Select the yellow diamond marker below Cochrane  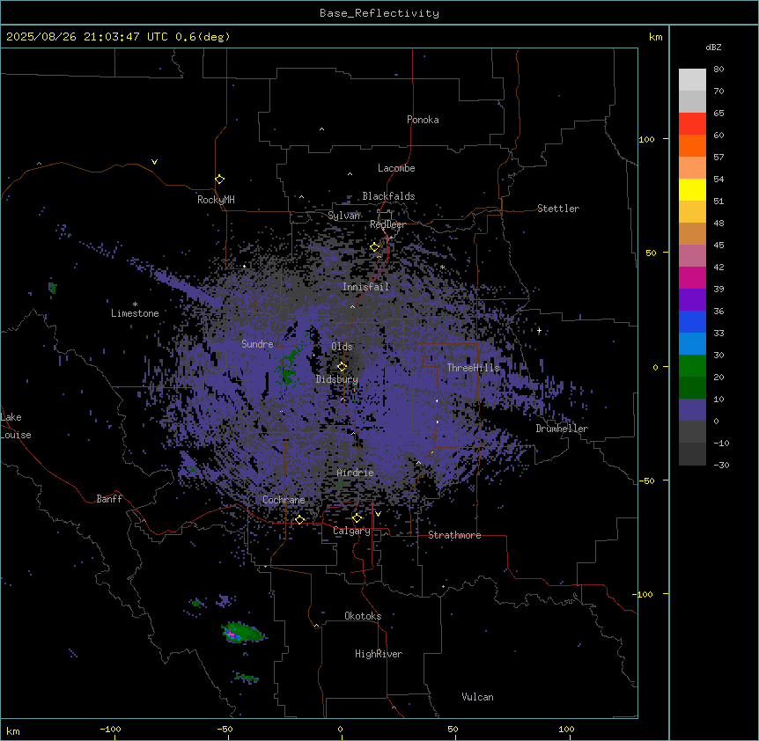coord(299,520)
